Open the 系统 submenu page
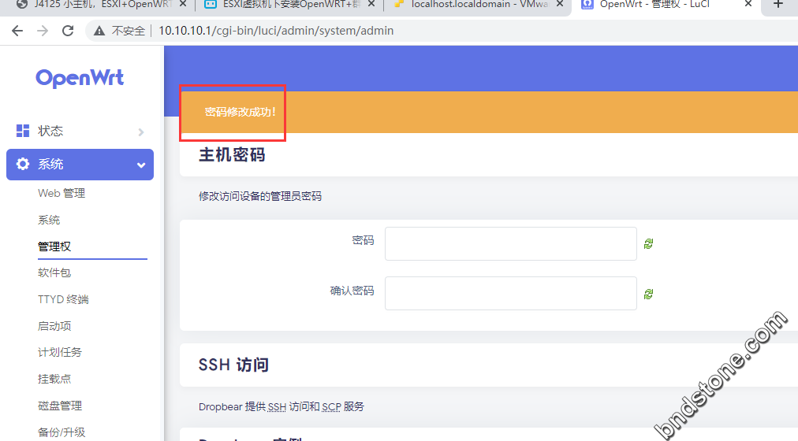Viewport: 798px width, 441px height. click(49, 220)
